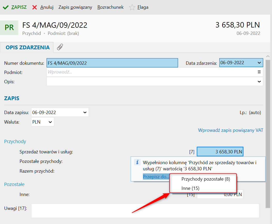Click the Flaga label
This screenshot has width=272, height=224.
point(143,7)
